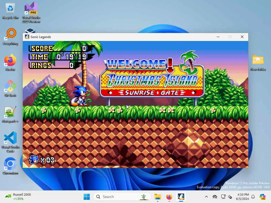The width and height of the screenshot is (271, 203).
Task: Open File Explorer from the taskbar
Action: click(158, 197)
